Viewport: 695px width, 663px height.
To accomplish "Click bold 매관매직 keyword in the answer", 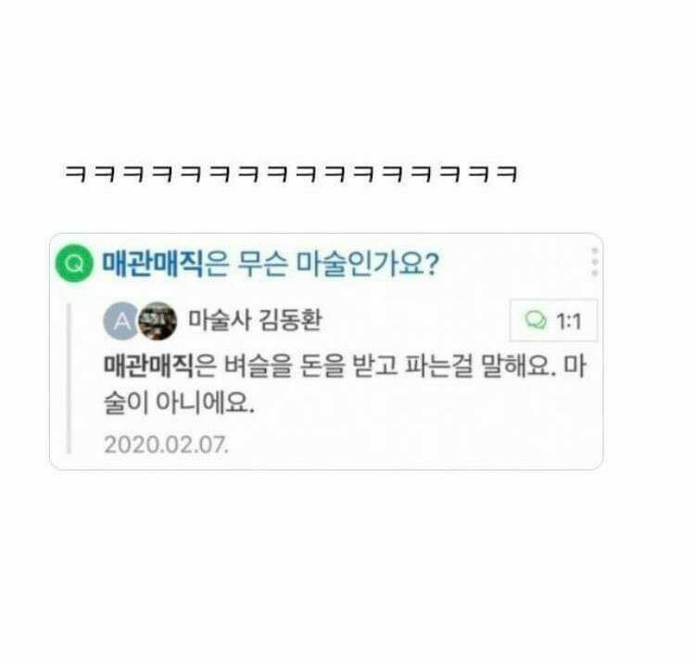I will [x=148, y=366].
